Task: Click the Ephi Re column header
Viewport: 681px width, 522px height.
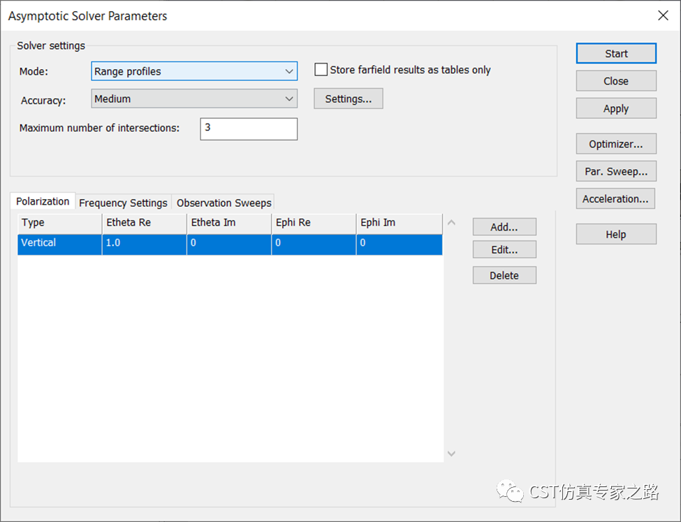Action: click(x=314, y=224)
